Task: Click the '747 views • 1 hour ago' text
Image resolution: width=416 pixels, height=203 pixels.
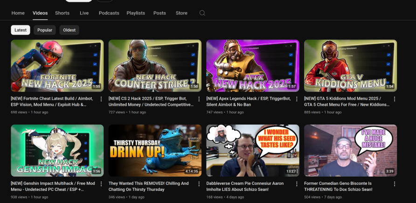Action: [225, 112]
